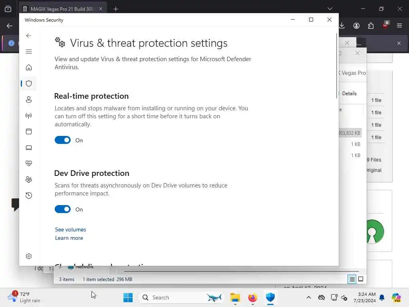Open Device performance & health heart icon
Screen dimensions: 409x307
(x=29, y=163)
